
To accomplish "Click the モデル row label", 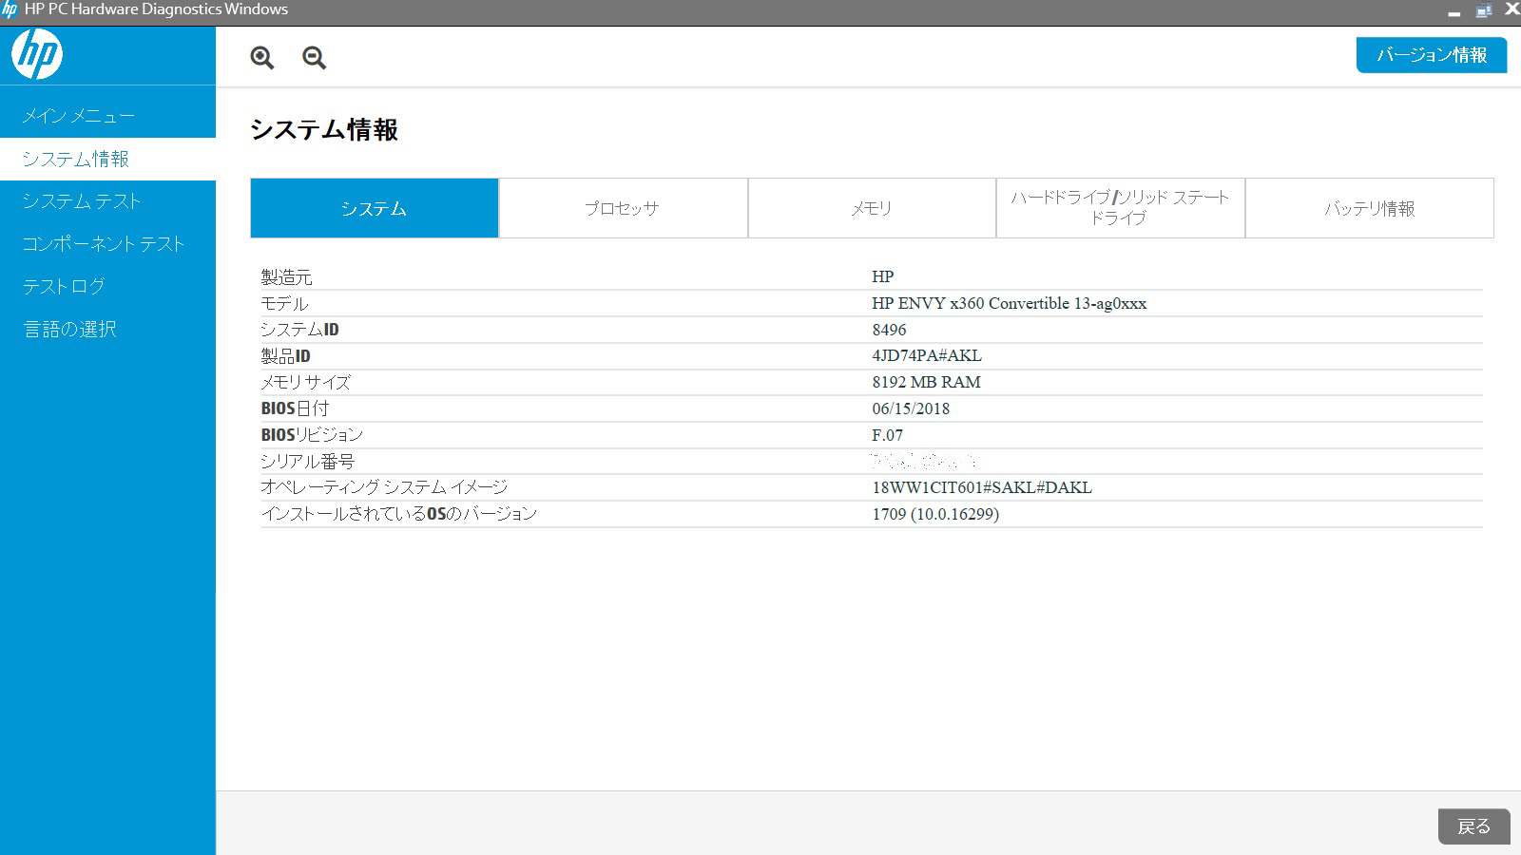I will pyautogui.click(x=284, y=304).
